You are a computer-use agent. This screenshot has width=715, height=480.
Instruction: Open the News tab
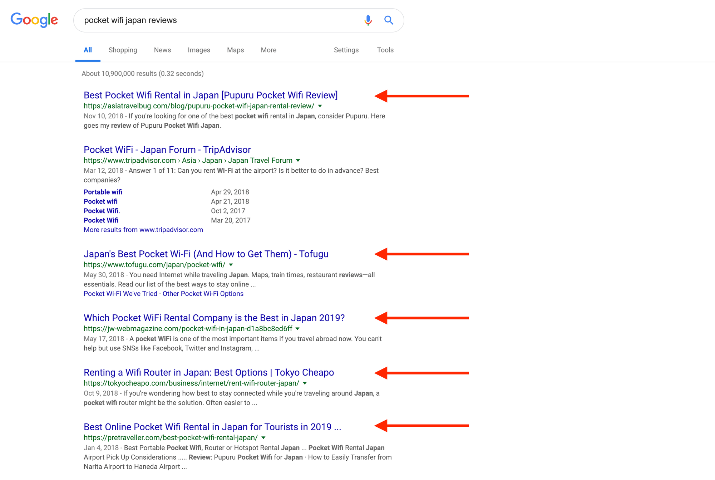(162, 50)
